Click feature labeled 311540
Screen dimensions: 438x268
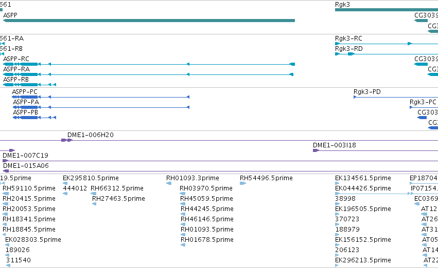pos(18,260)
